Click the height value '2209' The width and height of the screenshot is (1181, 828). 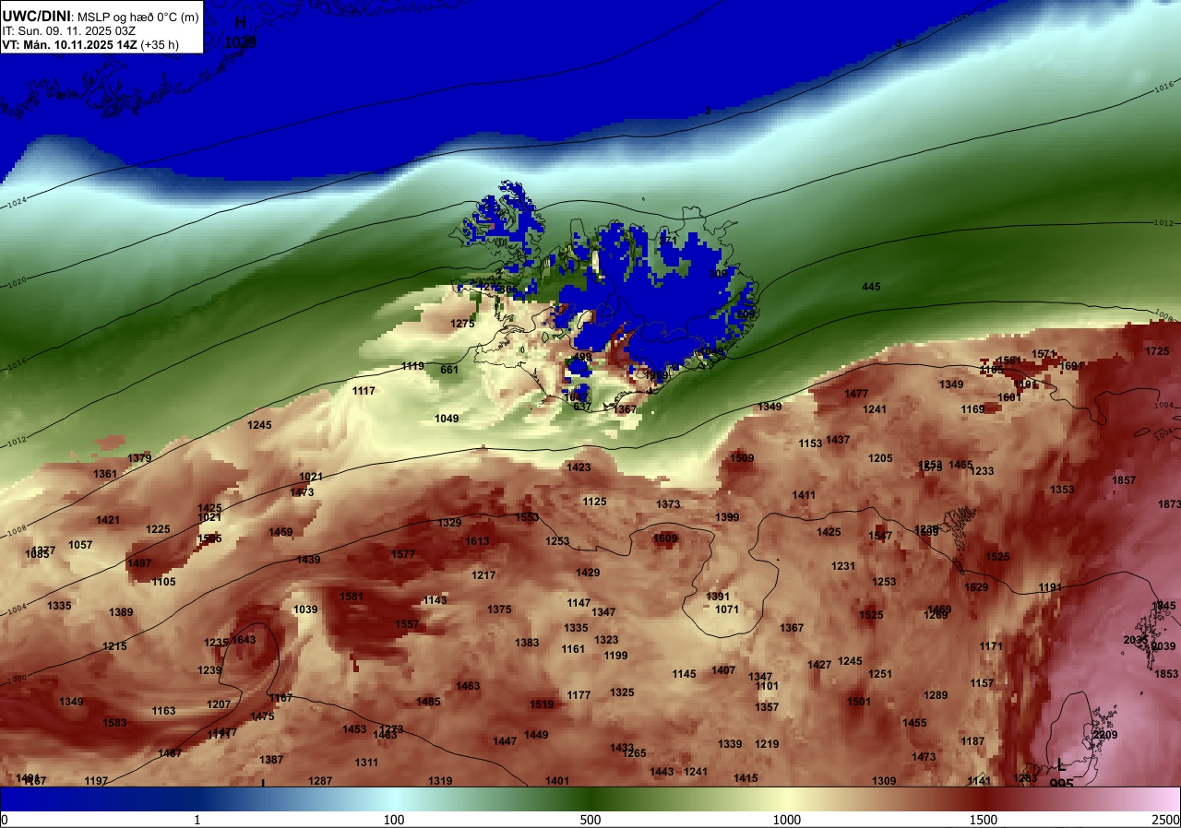click(x=1105, y=735)
